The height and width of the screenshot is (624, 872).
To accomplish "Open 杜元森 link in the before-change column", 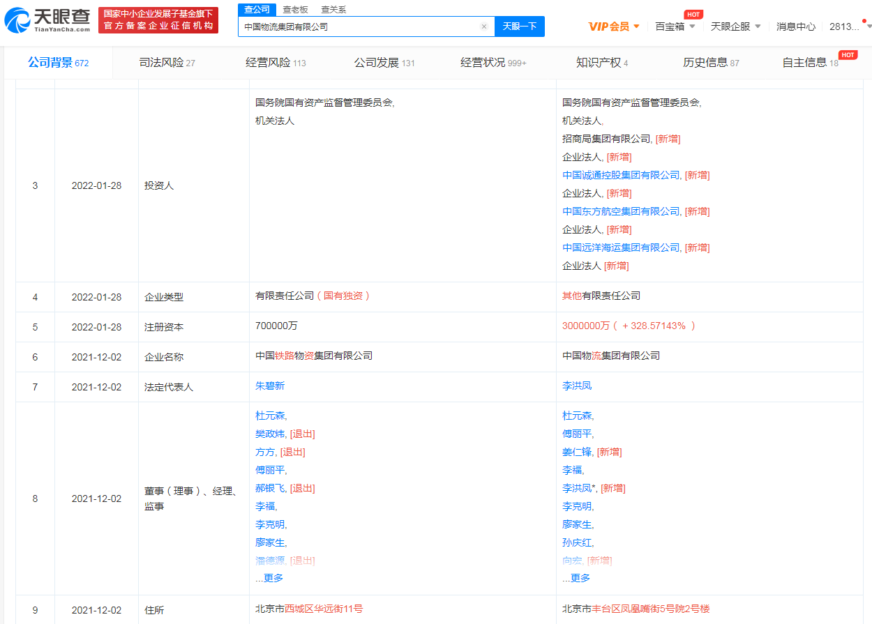I will pos(270,416).
